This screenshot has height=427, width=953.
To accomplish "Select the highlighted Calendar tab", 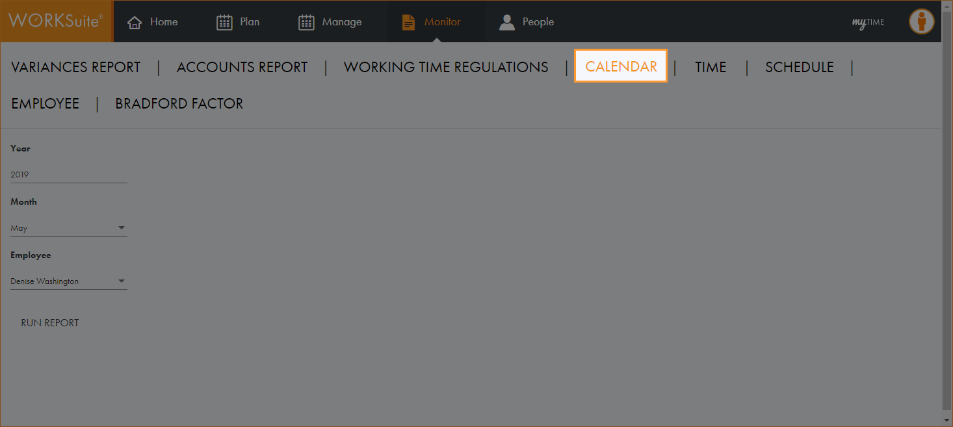I will 621,66.
